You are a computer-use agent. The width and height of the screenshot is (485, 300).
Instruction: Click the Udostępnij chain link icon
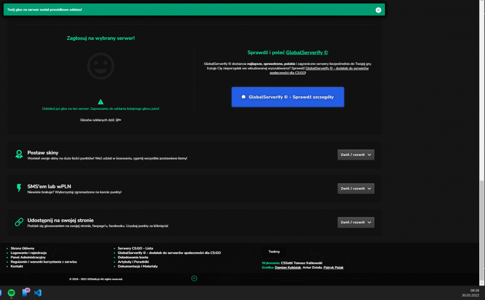(19, 222)
